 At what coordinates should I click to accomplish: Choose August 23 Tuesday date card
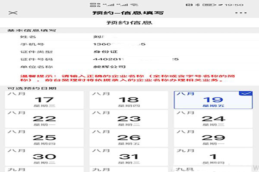[129, 119]
